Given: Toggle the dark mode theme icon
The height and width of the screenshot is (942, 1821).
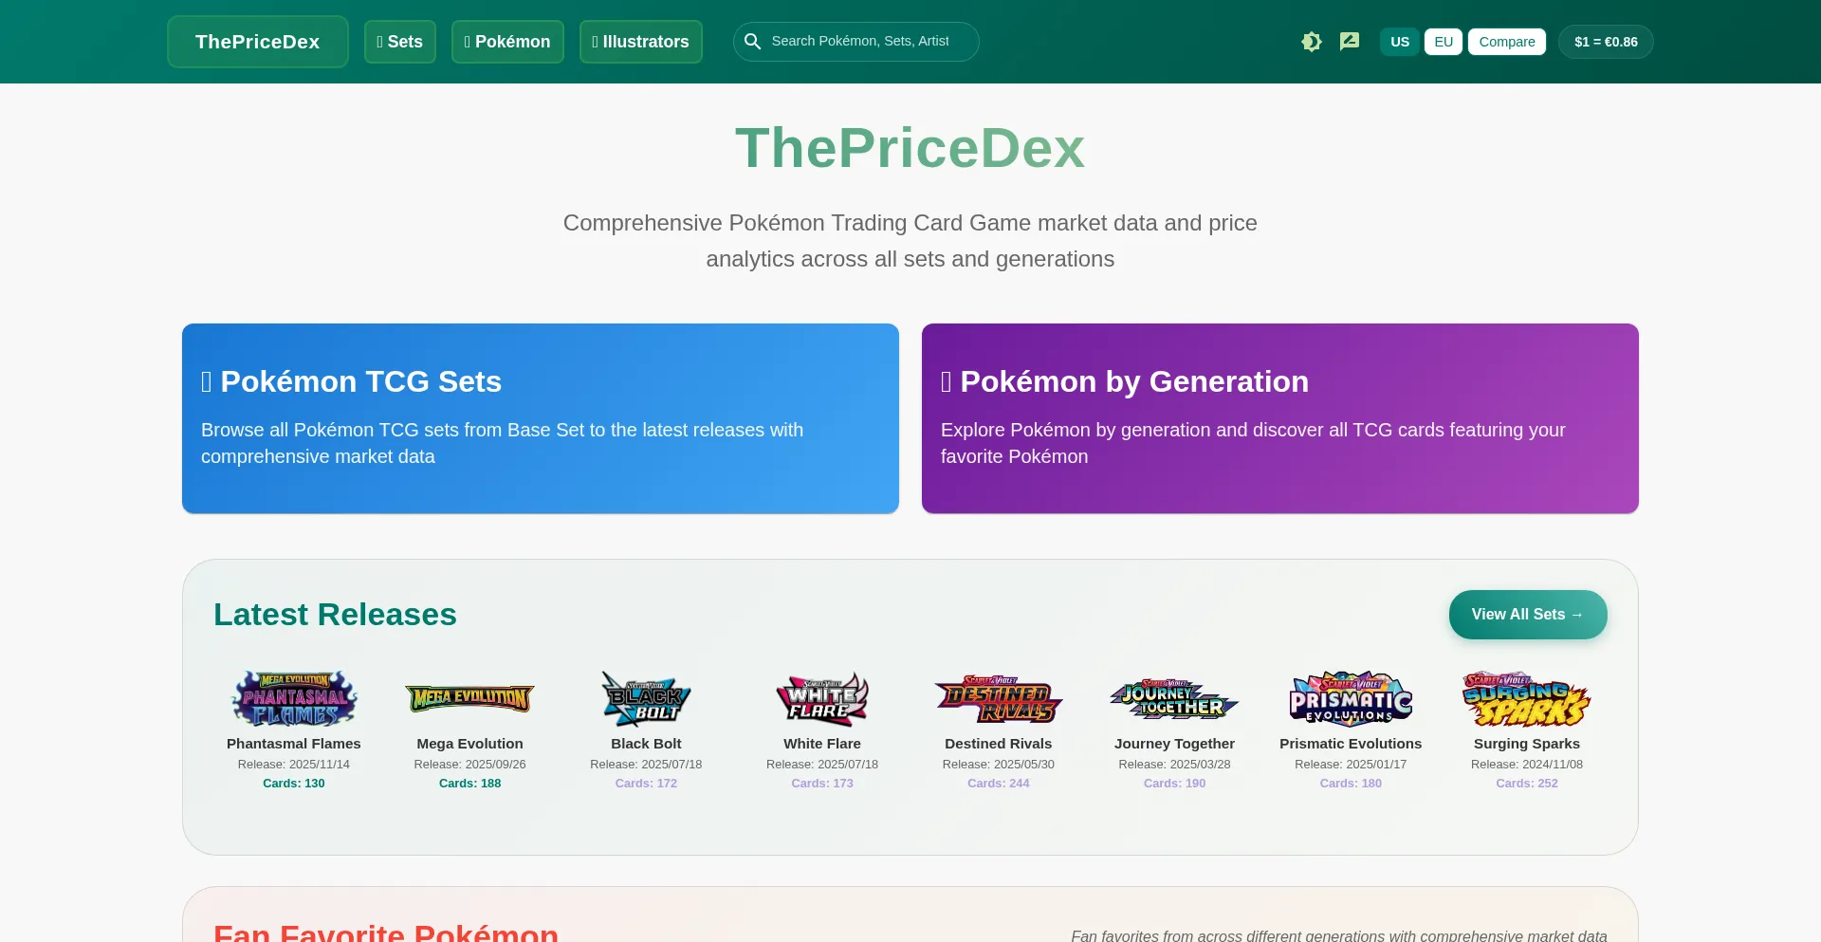Looking at the screenshot, I should tap(1312, 42).
